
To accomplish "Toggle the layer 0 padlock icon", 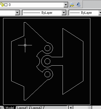I will point(2,5).
